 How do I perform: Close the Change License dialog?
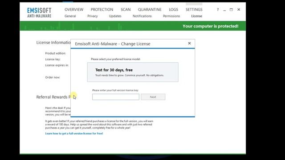pyautogui.click(x=189, y=43)
